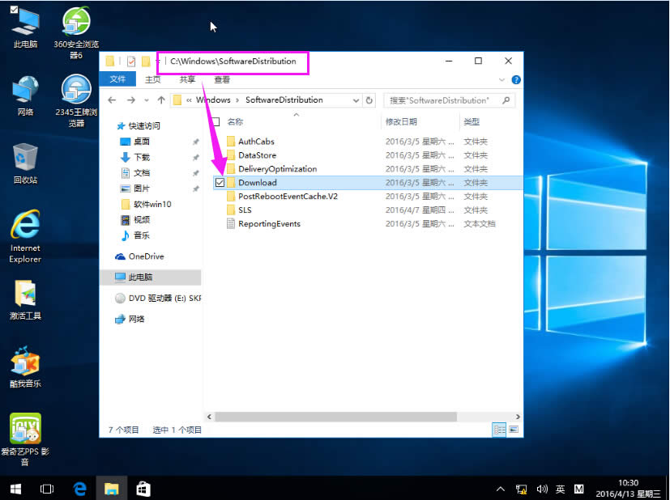Open the Store app from the taskbar
This screenshot has width=670, height=500.
(143, 488)
